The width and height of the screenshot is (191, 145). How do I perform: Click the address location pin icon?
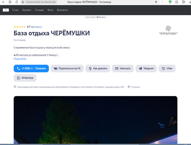click(15, 87)
